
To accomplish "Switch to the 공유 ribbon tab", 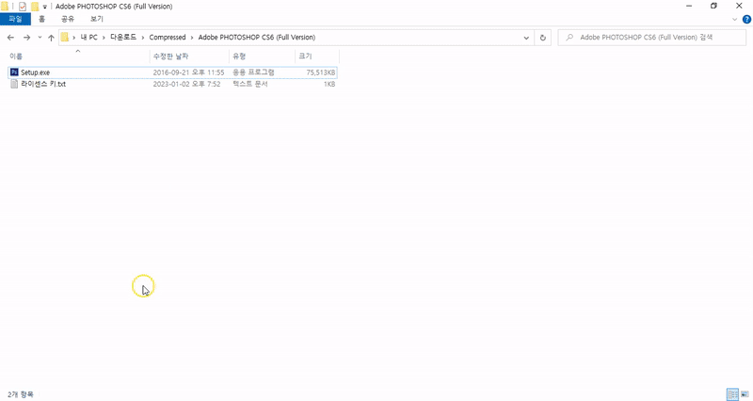I will 68,19.
